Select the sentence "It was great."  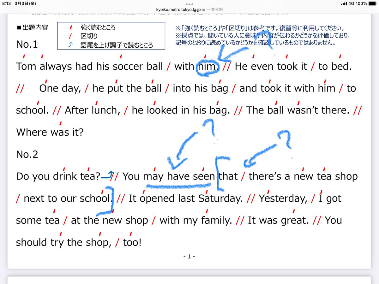[278, 220]
